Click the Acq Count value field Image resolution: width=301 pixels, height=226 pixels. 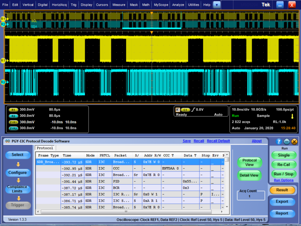click(x=250, y=195)
